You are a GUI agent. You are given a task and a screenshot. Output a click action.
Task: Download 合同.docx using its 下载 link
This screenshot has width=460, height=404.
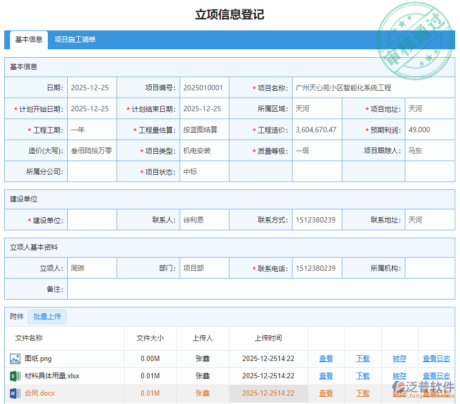click(362, 393)
